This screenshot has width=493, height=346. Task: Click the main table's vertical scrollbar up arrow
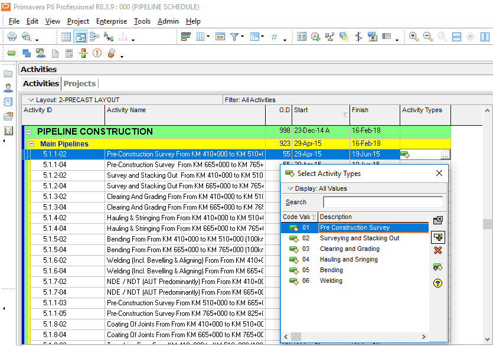[x=487, y=110]
